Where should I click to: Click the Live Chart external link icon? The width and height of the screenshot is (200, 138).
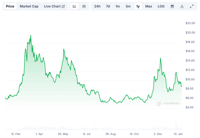click(x=63, y=6)
